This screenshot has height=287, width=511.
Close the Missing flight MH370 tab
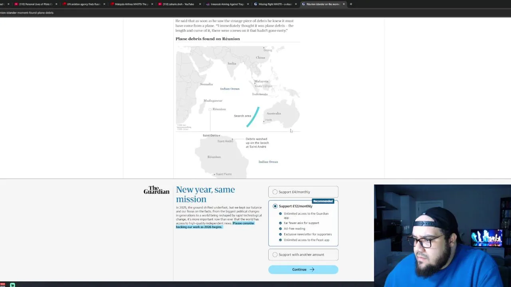click(296, 4)
